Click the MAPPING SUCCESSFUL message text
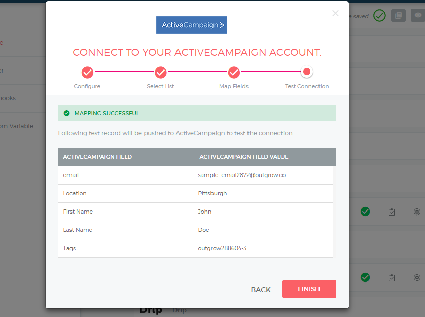 108,113
